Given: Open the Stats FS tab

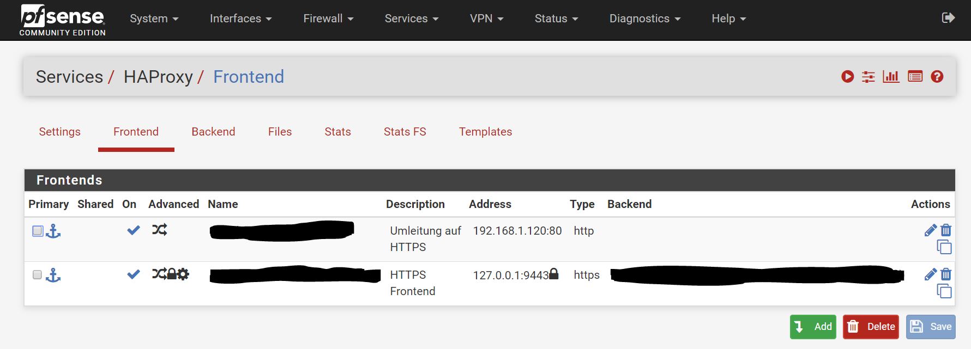Looking at the screenshot, I should 405,132.
